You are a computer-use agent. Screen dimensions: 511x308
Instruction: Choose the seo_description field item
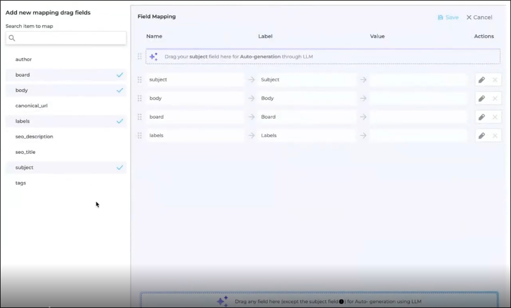tap(34, 136)
